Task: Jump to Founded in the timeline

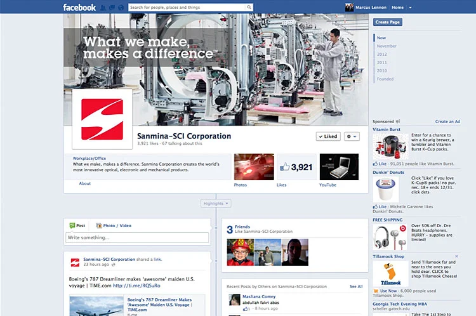Action: (385, 79)
